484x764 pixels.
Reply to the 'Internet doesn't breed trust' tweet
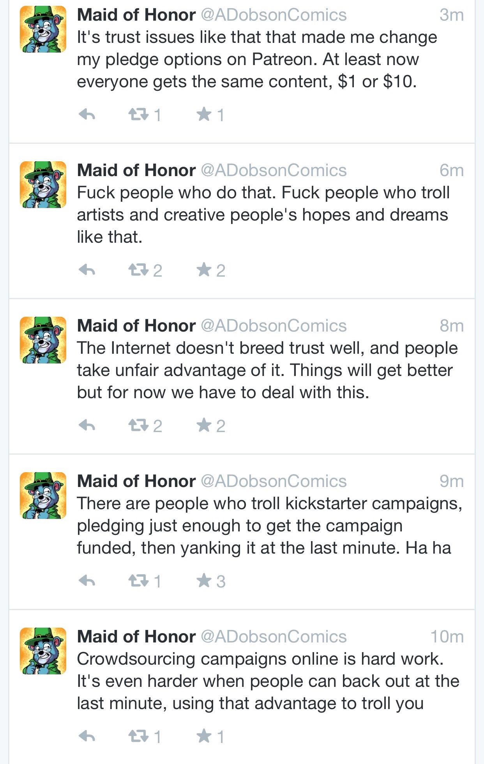click(87, 425)
